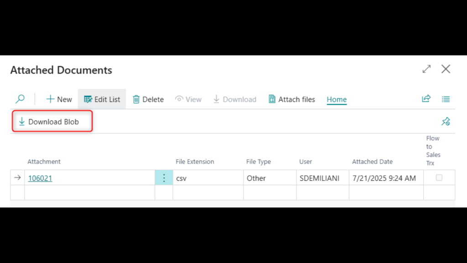Open the list view options icon
The height and width of the screenshot is (263, 467).
(x=446, y=99)
